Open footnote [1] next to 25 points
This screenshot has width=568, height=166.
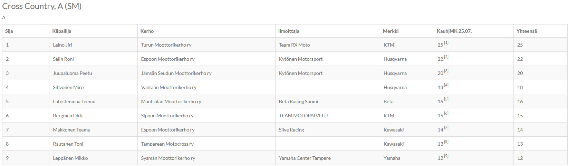pyautogui.click(x=446, y=42)
